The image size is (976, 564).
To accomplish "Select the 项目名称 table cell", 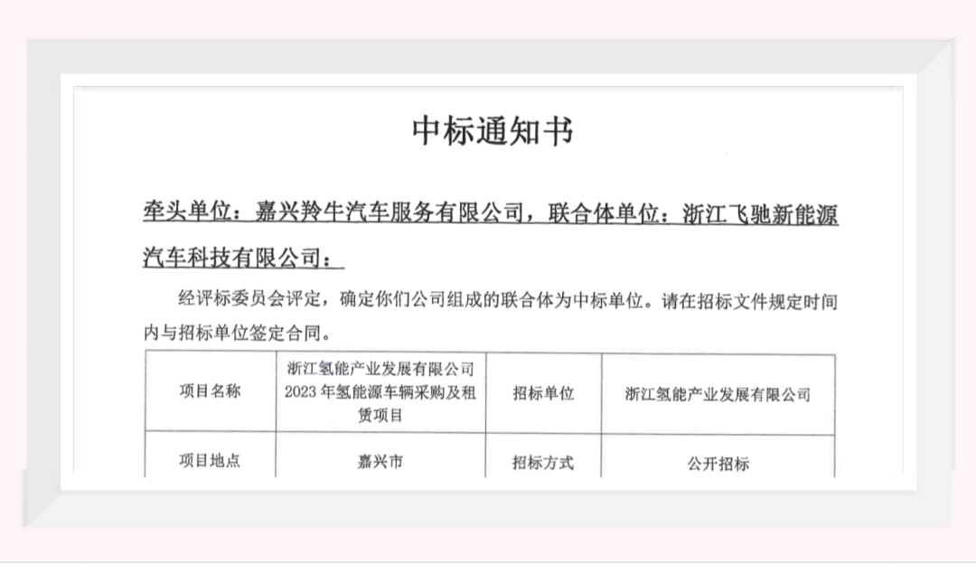I will pos(211,391).
